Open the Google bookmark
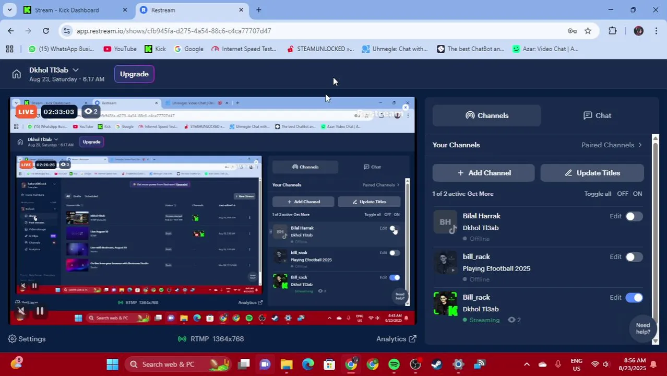667x376 pixels. click(188, 49)
